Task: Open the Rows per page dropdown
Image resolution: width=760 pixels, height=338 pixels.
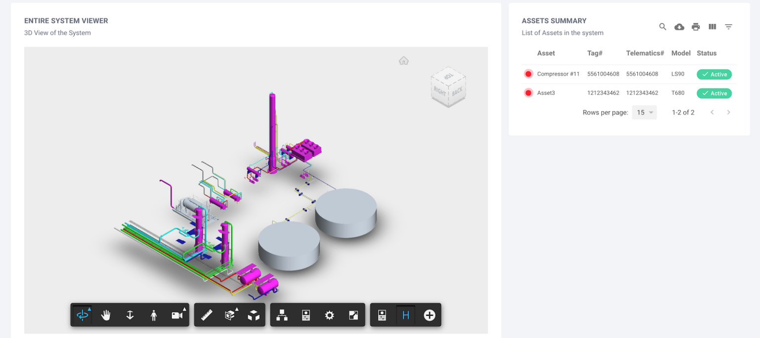Action: coord(644,112)
